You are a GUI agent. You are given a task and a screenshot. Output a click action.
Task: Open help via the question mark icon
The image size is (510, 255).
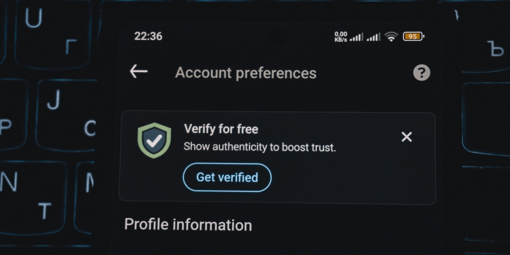point(422,73)
